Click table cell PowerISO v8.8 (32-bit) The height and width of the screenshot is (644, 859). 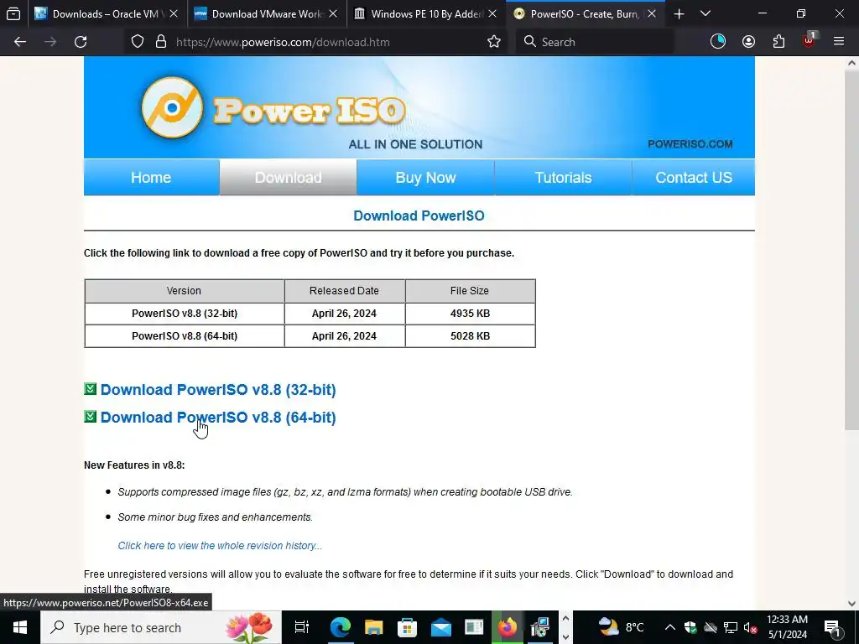pyautogui.click(x=185, y=314)
